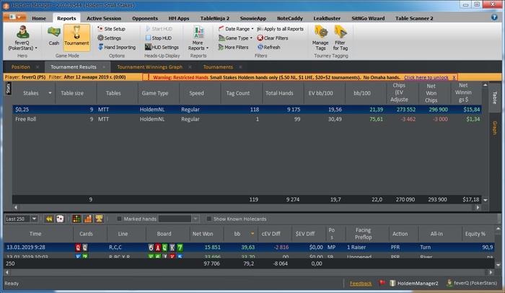The image size is (505, 293).
Task: Click the help question mark icon
Action: [494, 17]
